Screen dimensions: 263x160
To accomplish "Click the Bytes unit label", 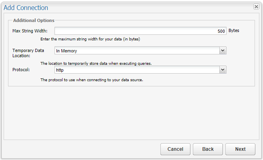I will tap(234, 30).
